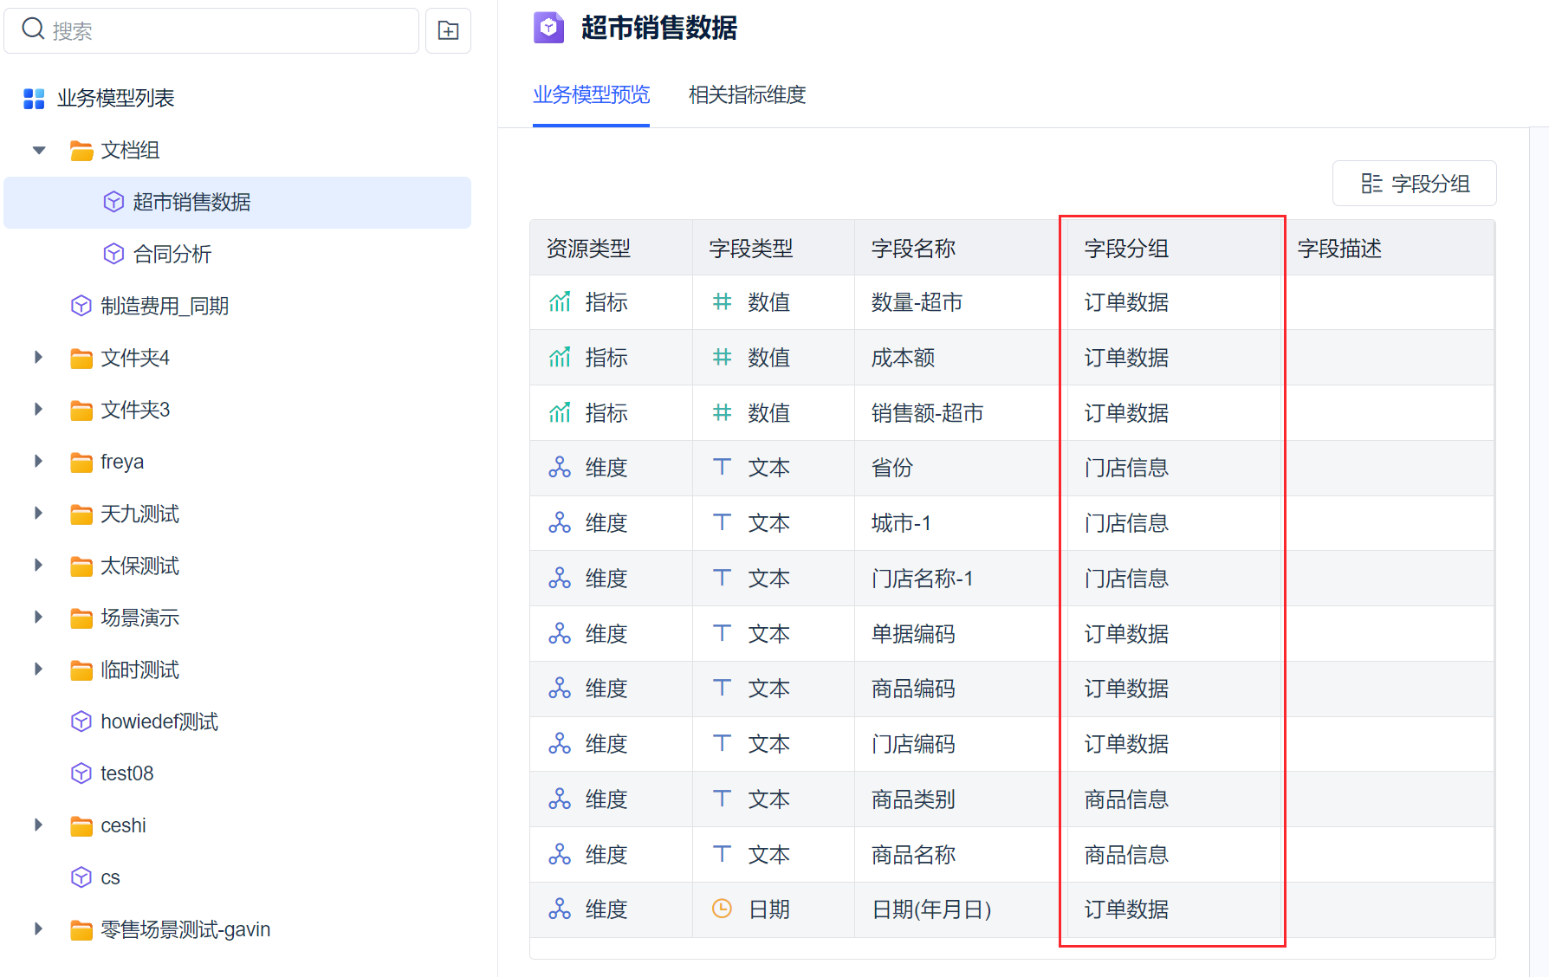This screenshot has height=977, width=1549.
Task: Click the text T icon in 省份 row
Action: (x=722, y=467)
